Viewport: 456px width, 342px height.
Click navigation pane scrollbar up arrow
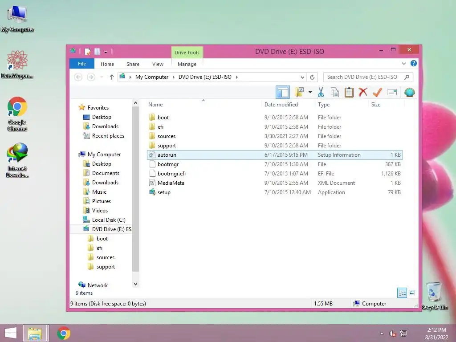pyautogui.click(x=135, y=103)
